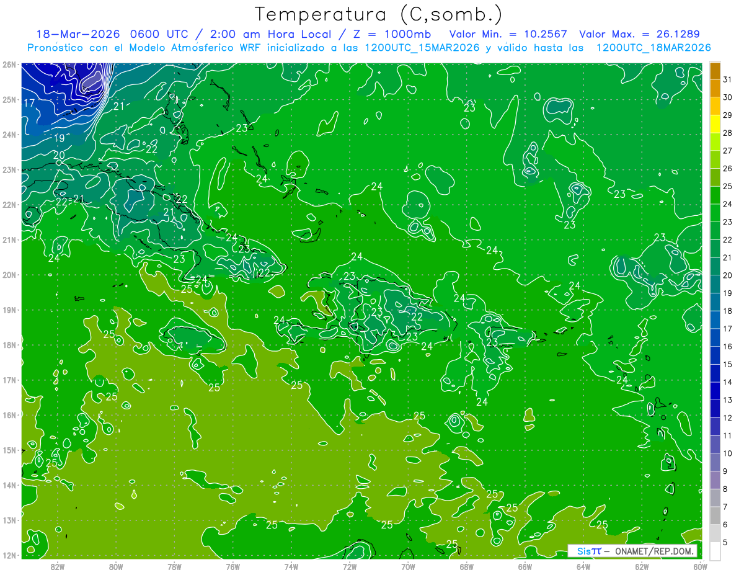This screenshot has height=575, width=744.
Task: Click the '72W' longitude axis label
Action: pos(350,567)
